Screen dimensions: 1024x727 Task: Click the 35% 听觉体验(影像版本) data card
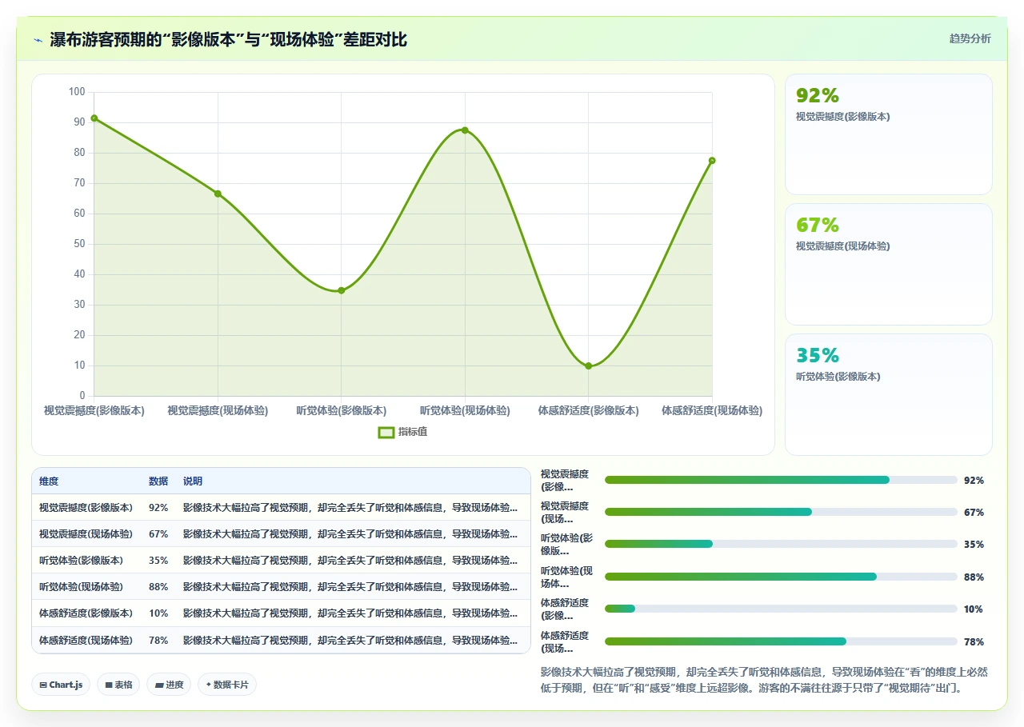coord(889,394)
